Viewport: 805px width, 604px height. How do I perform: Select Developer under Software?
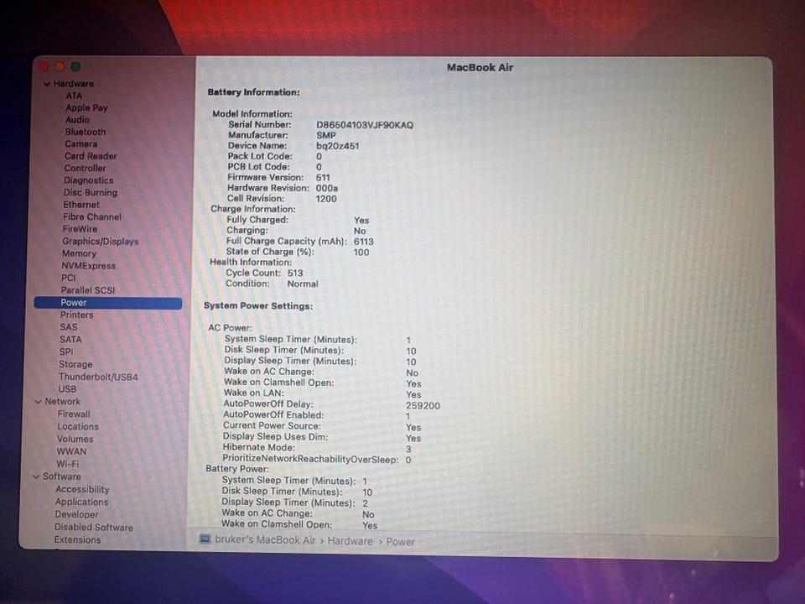coord(76,514)
